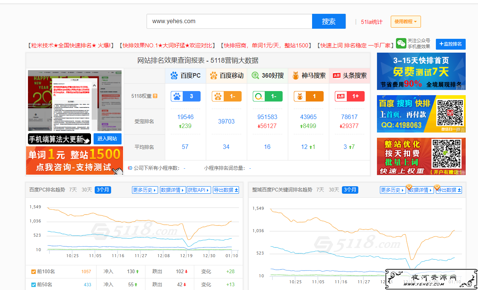Click 360好搜 average rank 16
Screen dimensions: 478x290
click(267, 147)
